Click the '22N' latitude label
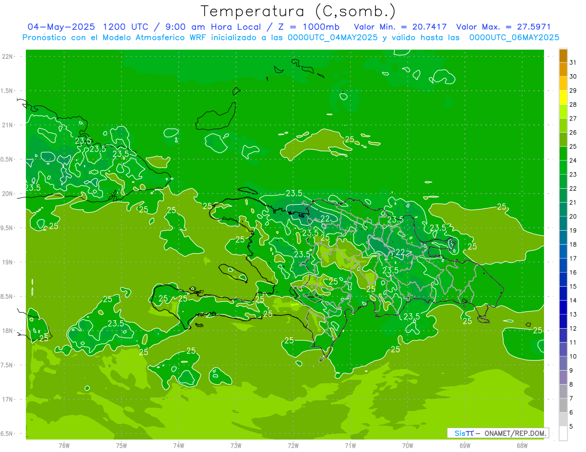The image size is (586, 452). pos(7,57)
